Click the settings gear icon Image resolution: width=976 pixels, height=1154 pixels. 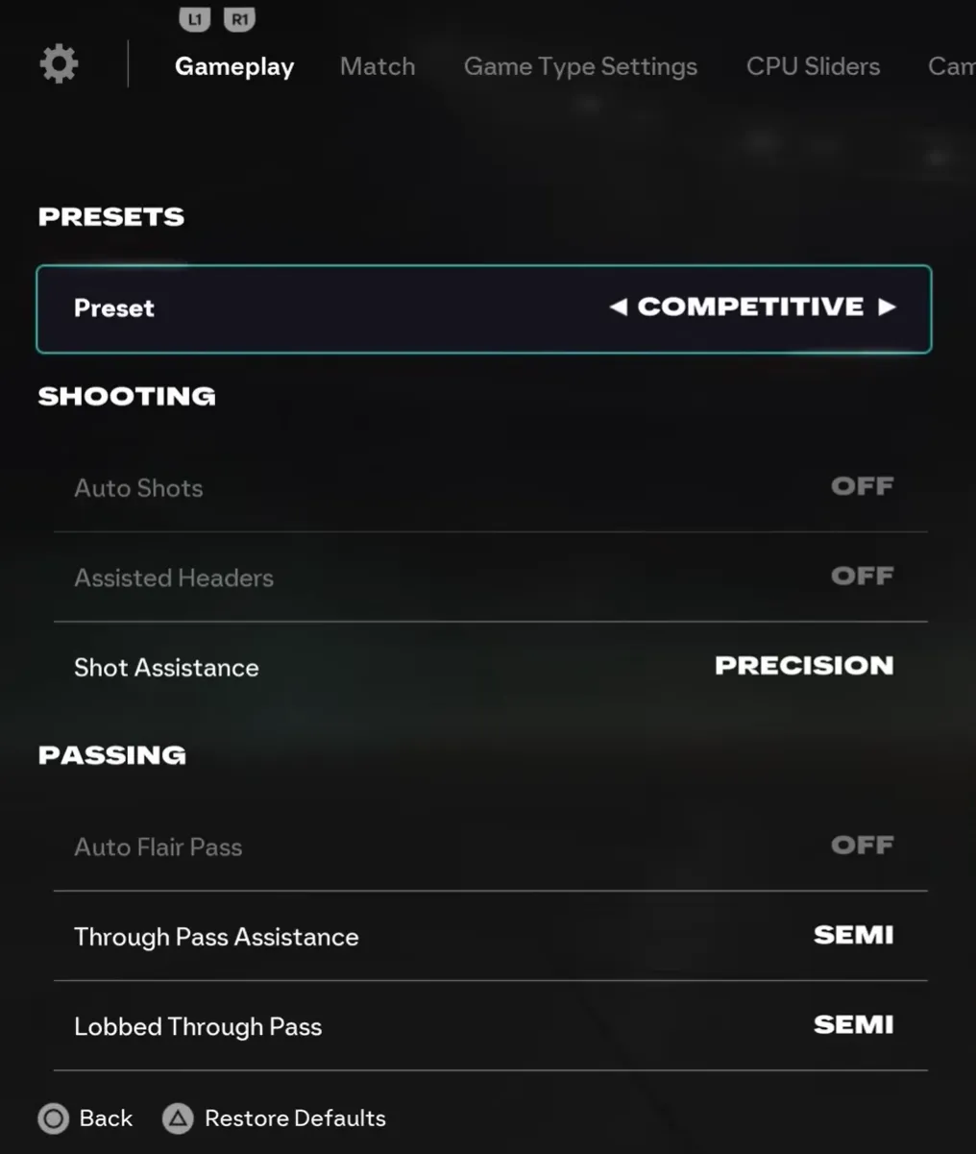coord(59,64)
